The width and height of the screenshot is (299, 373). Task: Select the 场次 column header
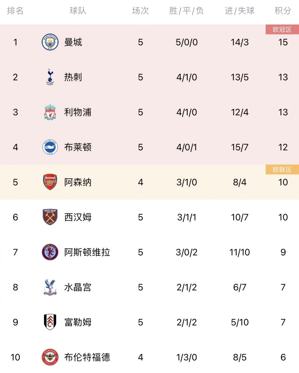coord(141,11)
